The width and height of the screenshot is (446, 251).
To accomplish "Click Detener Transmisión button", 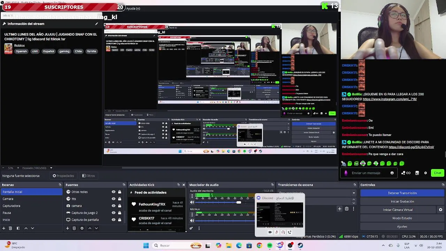I will click(x=402, y=193).
